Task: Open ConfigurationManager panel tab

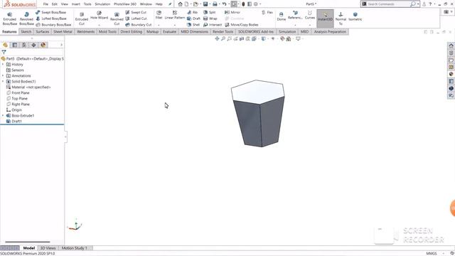Action: [x=24, y=45]
